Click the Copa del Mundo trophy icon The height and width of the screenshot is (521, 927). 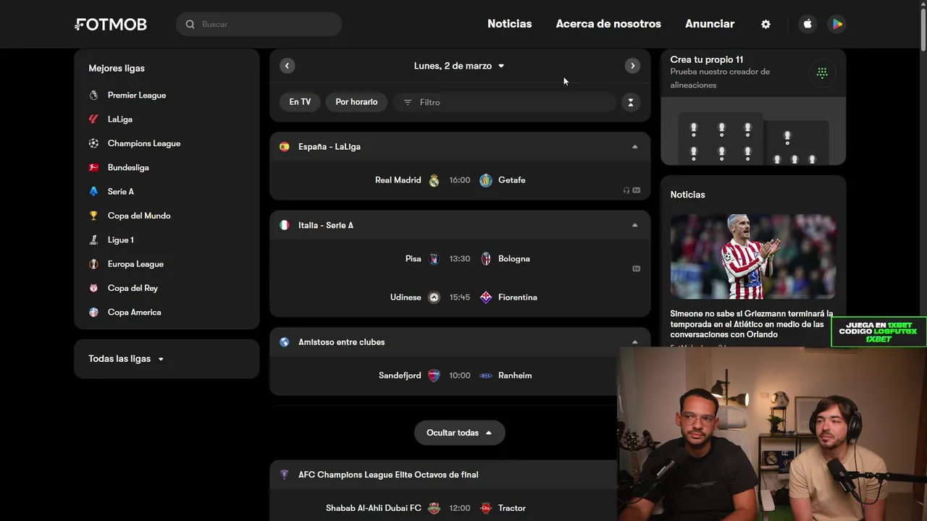(93, 216)
